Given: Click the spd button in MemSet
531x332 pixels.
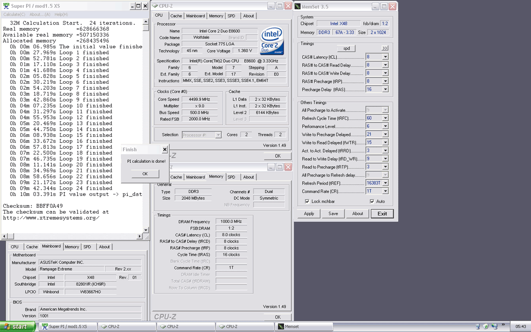Looking at the screenshot, I should point(346,48).
